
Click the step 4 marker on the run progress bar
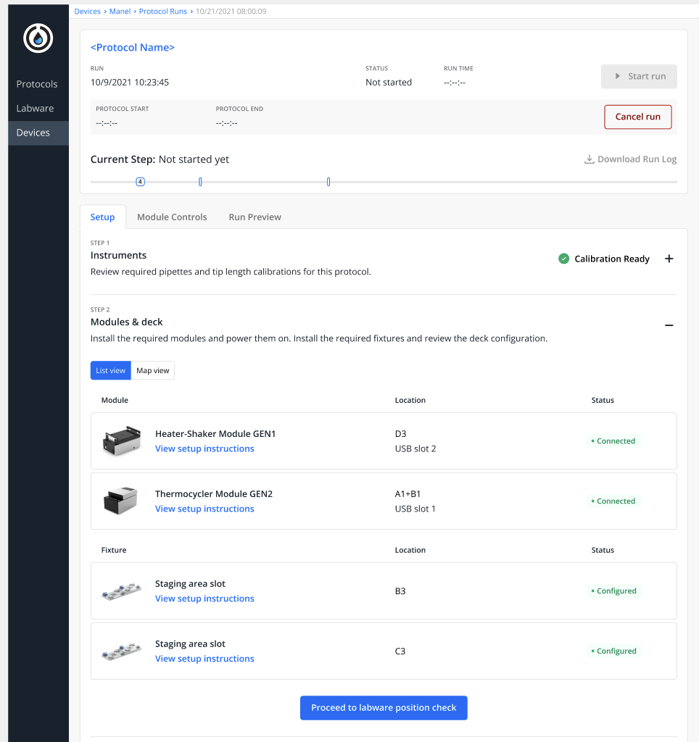point(140,182)
